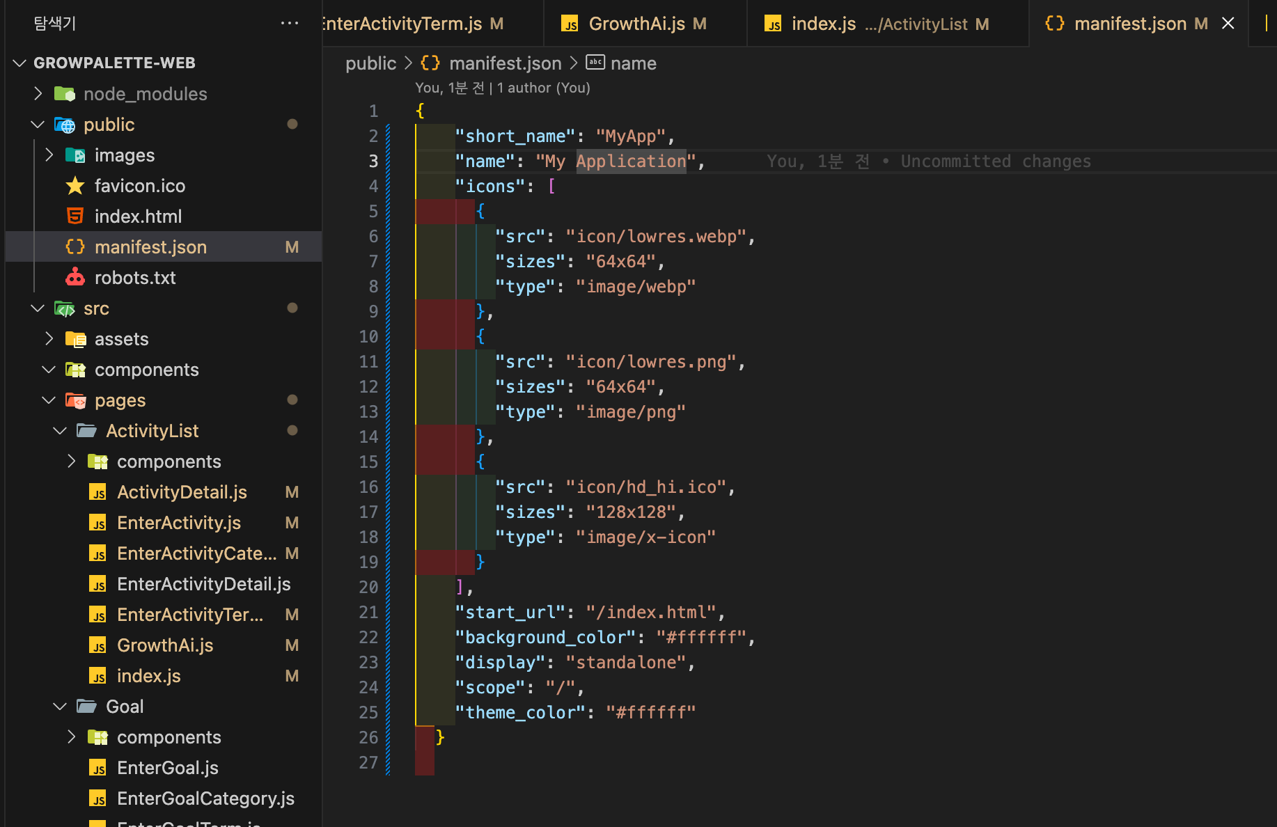This screenshot has width=1277, height=827.
Task: Select the robots.txt robot icon
Action: coord(75,277)
